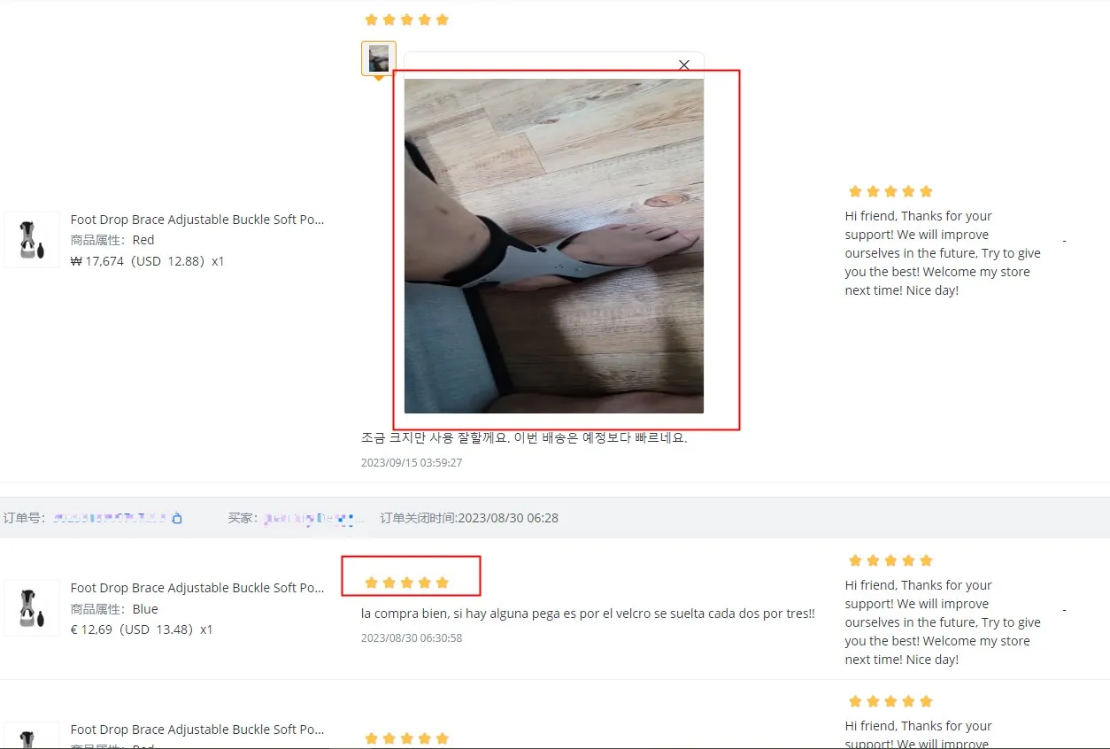Click the small review photo thumbnail
Viewport: 1110px width, 749px height.
coord(379,58)
